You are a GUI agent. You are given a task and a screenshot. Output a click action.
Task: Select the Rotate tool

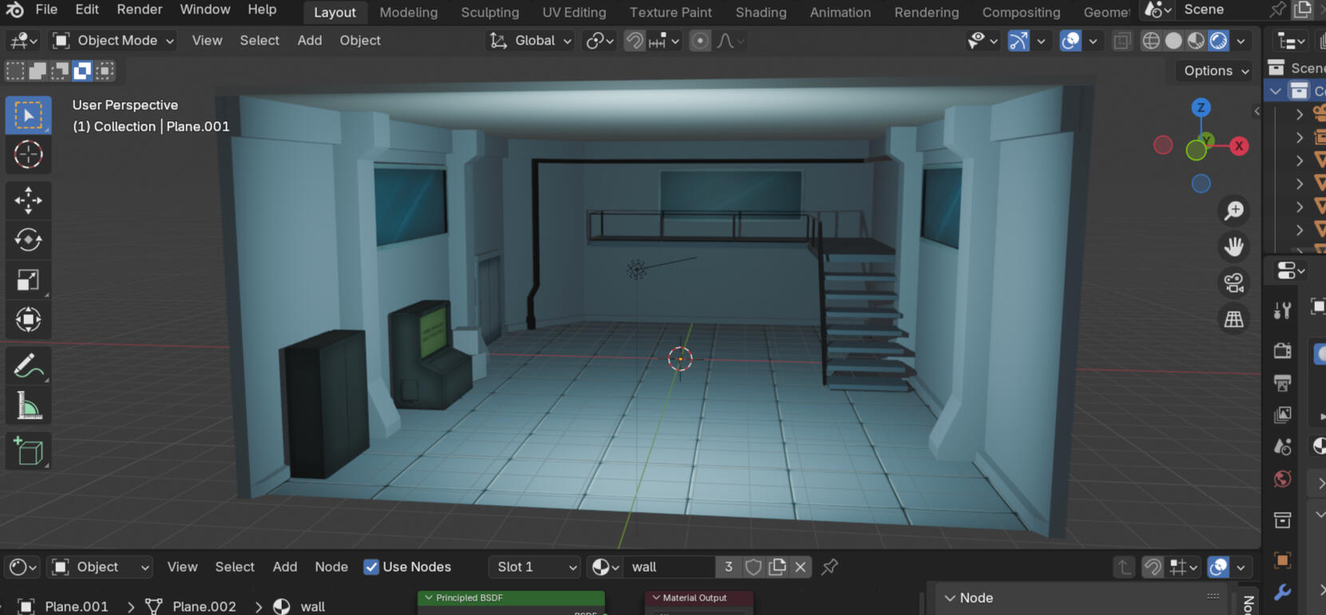tap(28, 240)
